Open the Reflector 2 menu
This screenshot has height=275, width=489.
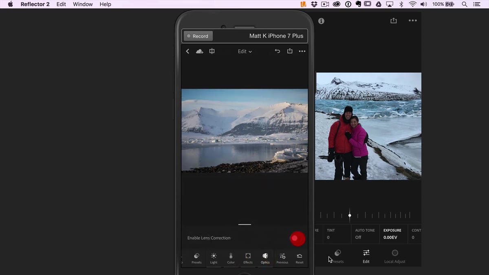(35, 4)
